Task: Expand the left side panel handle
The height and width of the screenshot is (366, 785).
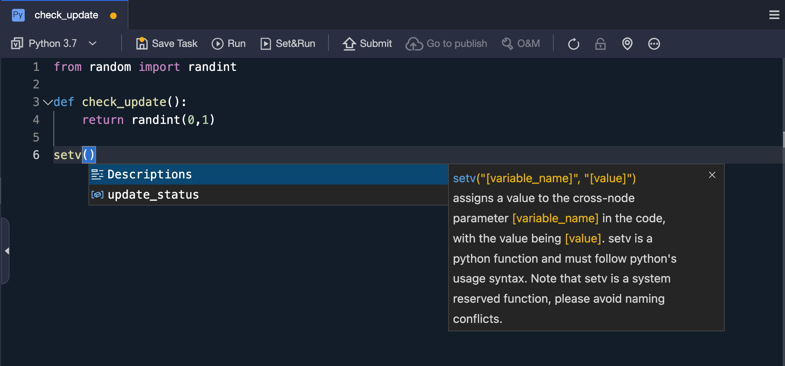Action: click(x=6, y=251)
